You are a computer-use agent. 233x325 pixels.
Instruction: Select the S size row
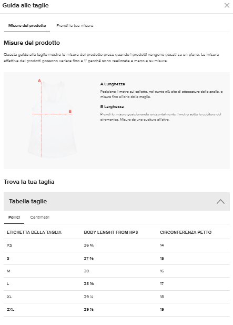[117, 259]
